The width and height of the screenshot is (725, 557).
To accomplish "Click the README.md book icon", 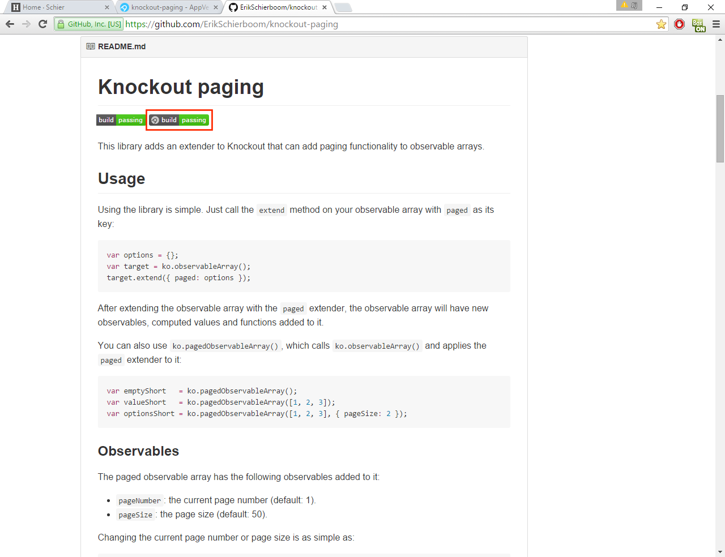I will (91, 46).
